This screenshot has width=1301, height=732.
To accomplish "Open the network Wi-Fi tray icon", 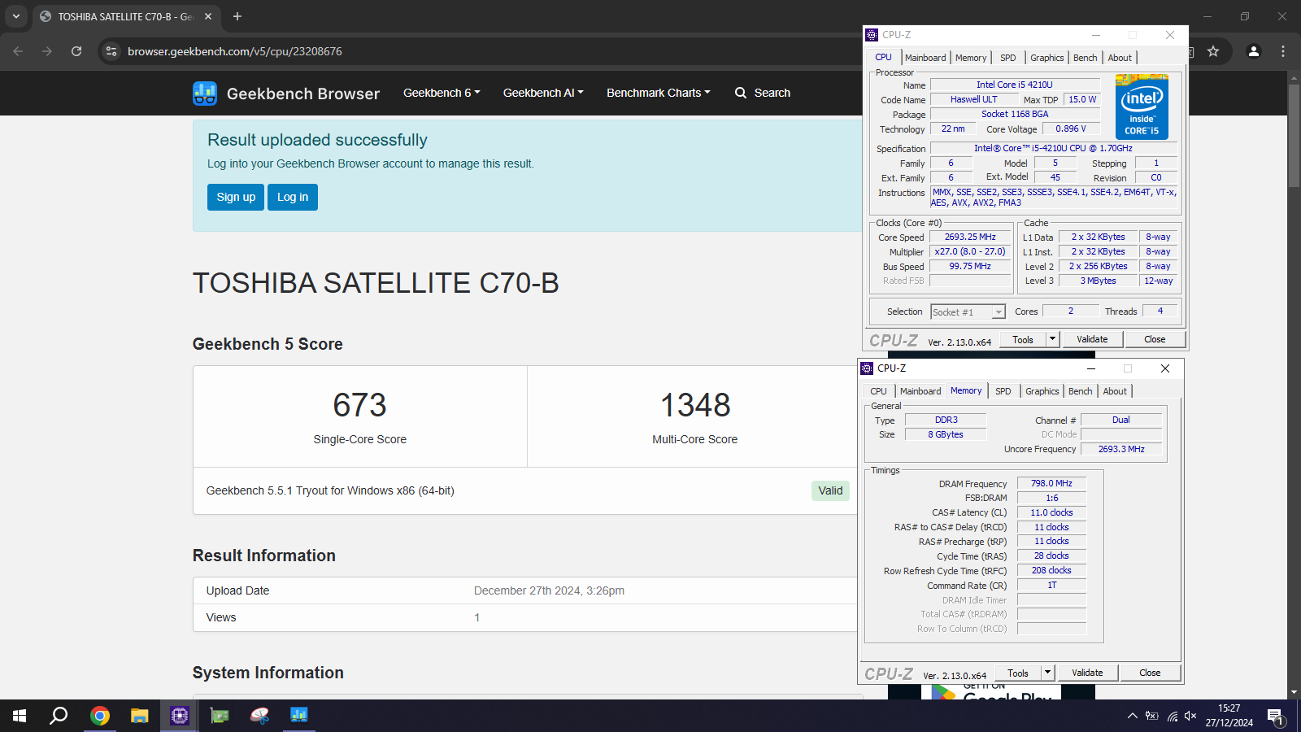I will [x=1173, y=716].
